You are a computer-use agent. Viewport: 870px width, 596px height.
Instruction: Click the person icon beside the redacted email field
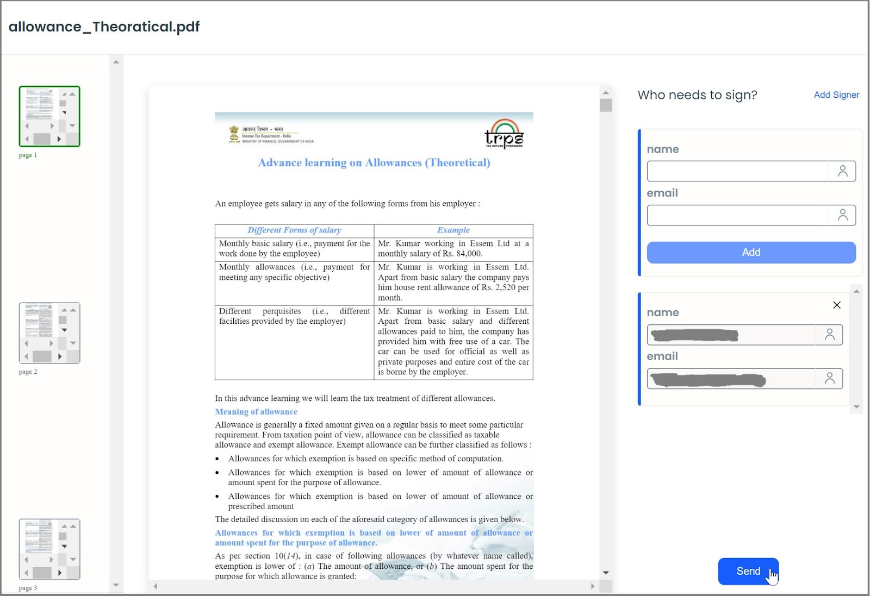click(x=829, y=379)
